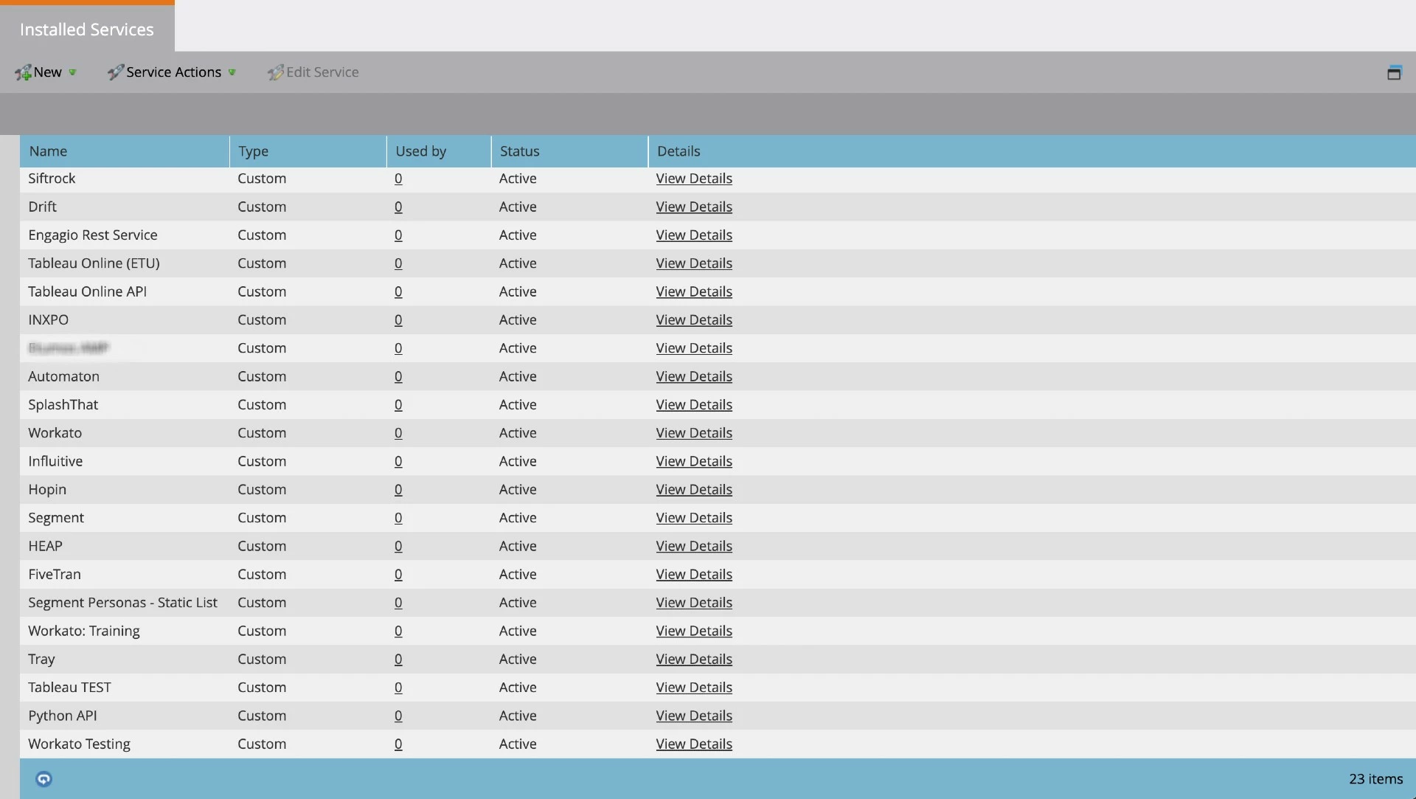Click the refresh icon in footer bar
This screenshot has width=1416, height=799.
44,779
